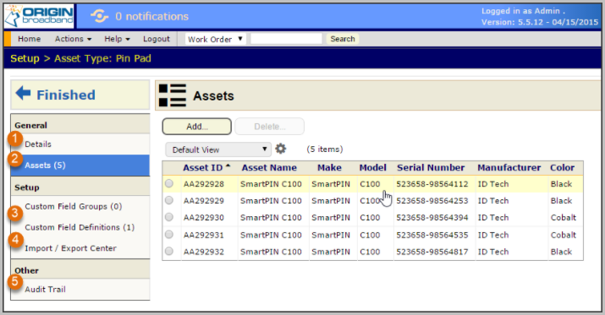Select radio button for asset AA292931
The image size is (605, 315).
coord(169,235)
